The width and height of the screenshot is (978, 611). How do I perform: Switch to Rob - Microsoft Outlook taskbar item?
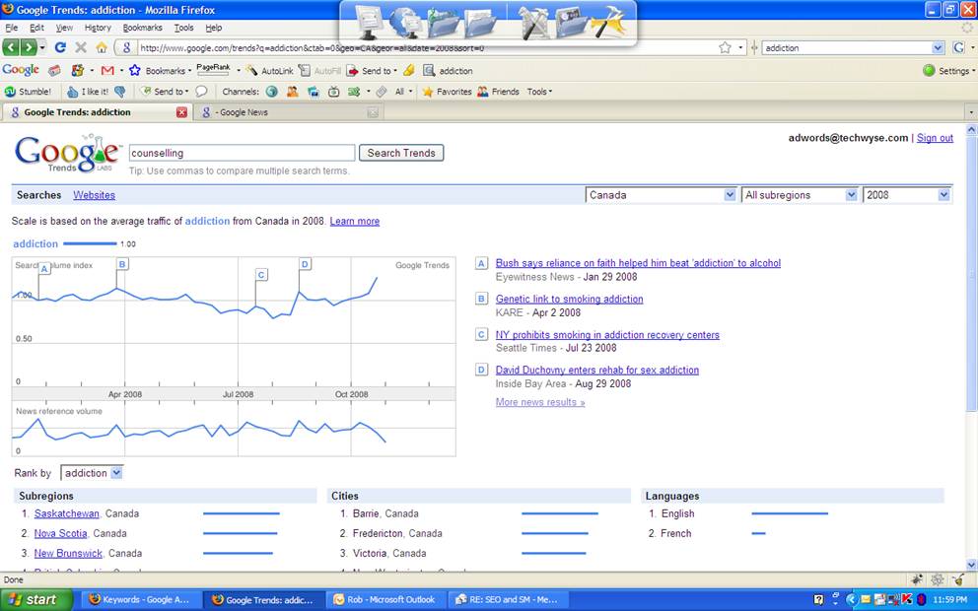pos(385,600)
